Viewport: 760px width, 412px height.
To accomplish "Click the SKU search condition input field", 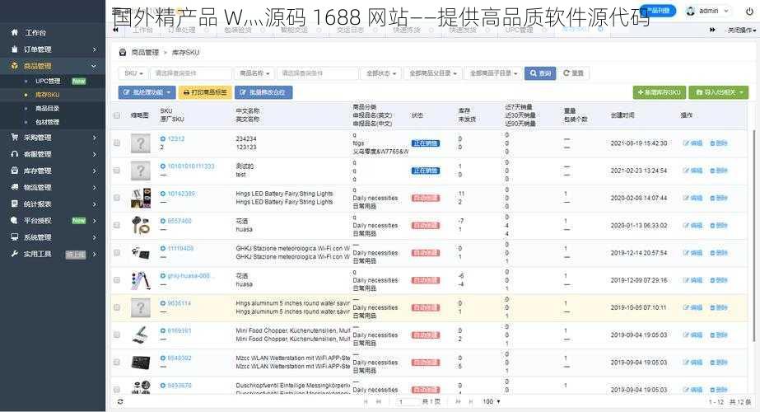I will tap(190, 73).
